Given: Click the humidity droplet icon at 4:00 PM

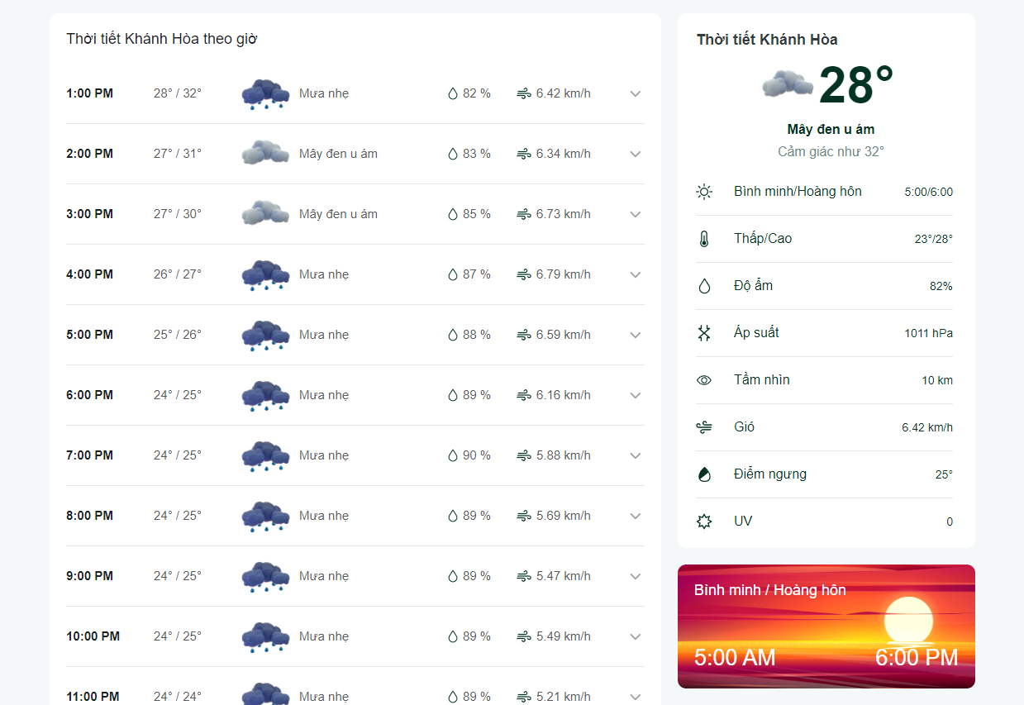Looking at the screenshot, I should coord(452,274).
